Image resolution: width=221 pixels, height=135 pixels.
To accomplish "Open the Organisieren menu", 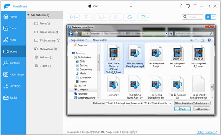I will (x=79, y=40).
